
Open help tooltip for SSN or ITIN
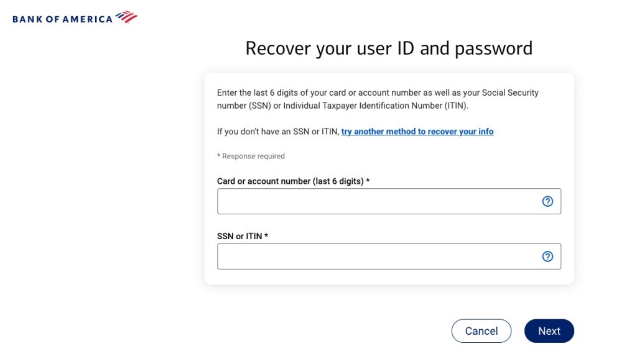547,257
